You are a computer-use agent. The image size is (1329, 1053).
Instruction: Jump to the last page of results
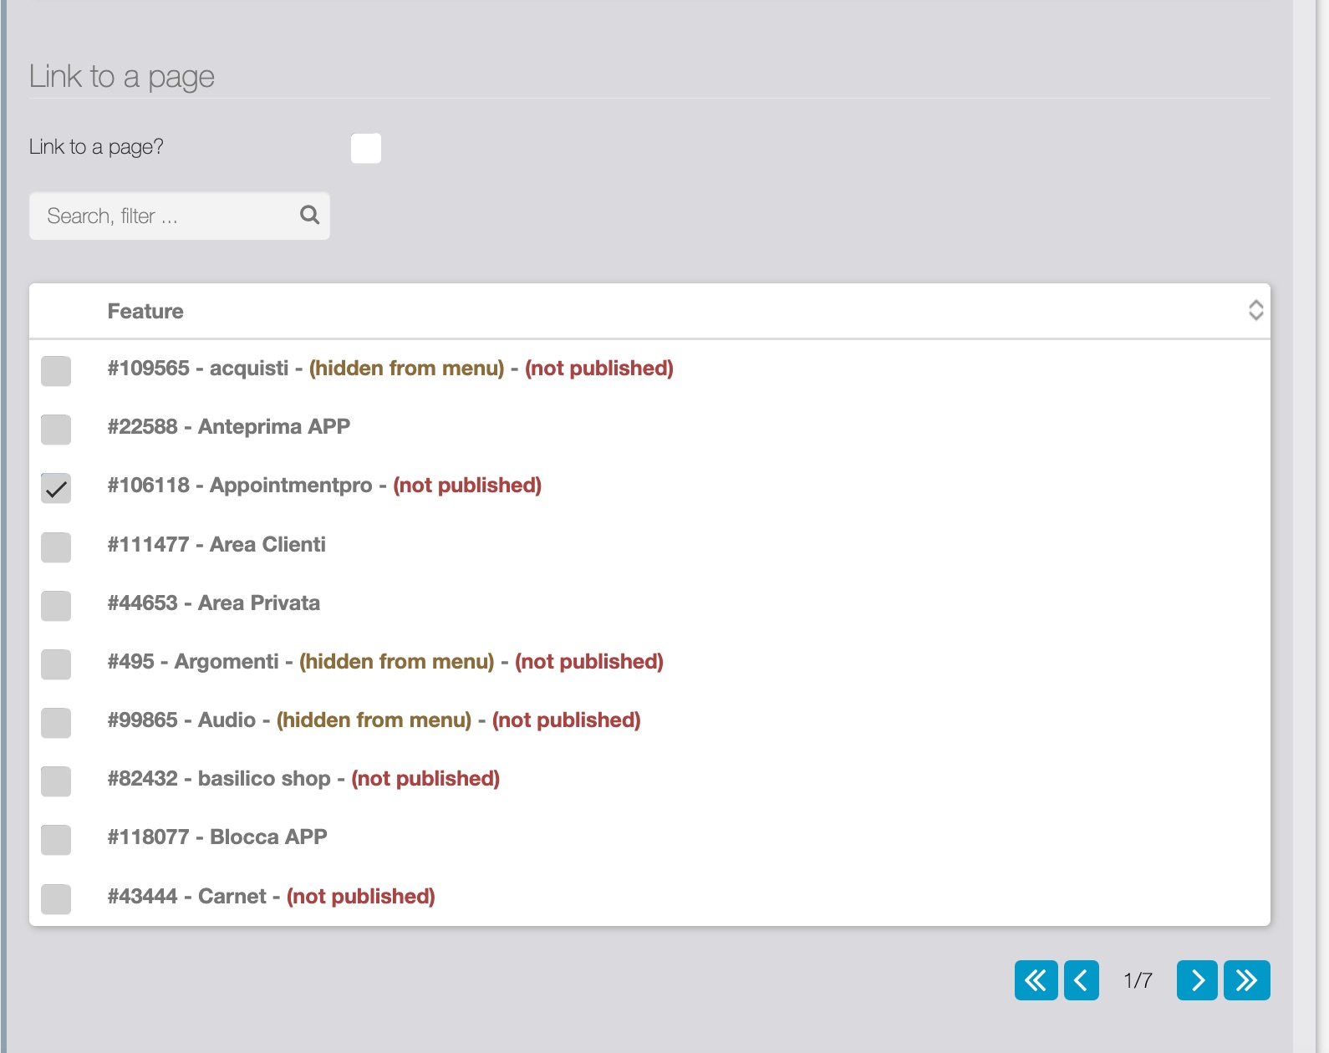tap(1246, 980)
